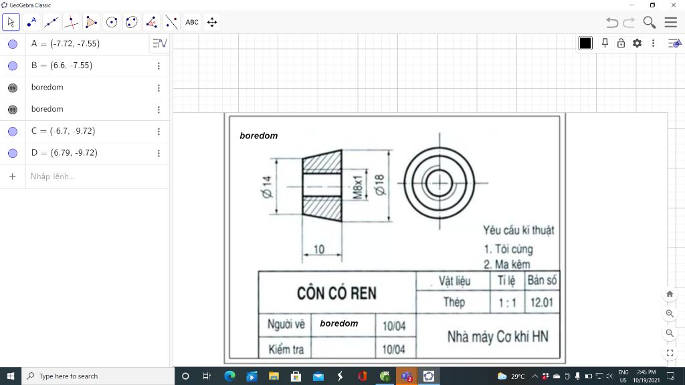Open the clock showing 2:45 PM
685x385 pixels.
(x=647, y=376)
